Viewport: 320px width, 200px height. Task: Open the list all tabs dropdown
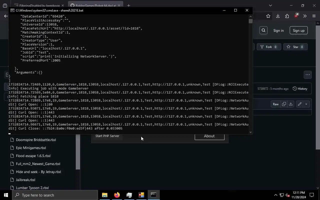270,5
